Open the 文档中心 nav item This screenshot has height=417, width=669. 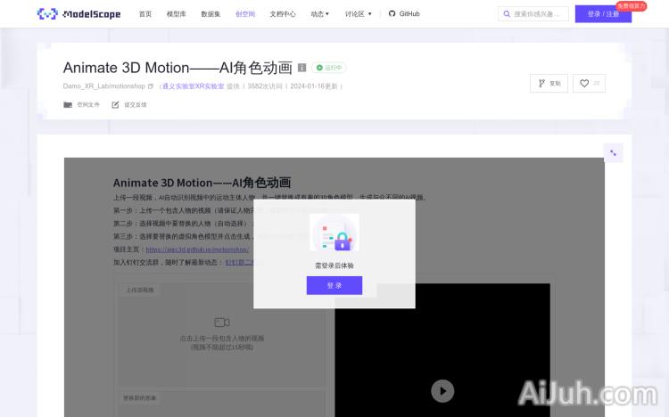tap(283, 14)
